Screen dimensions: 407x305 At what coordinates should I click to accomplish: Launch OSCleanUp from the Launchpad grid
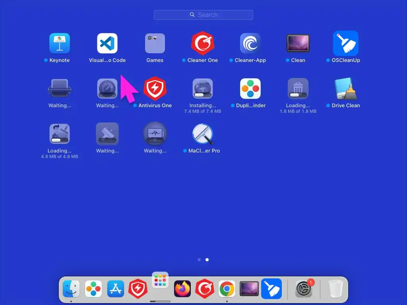pyautogui.click(x=346, y=43)
